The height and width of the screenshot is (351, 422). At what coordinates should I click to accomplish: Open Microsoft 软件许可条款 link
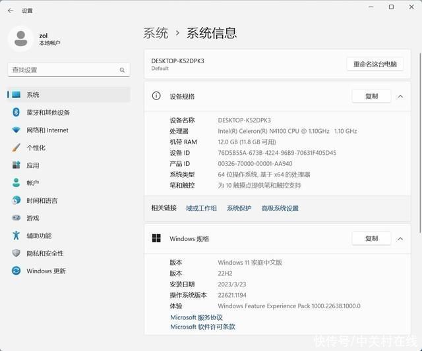point(202,327)
